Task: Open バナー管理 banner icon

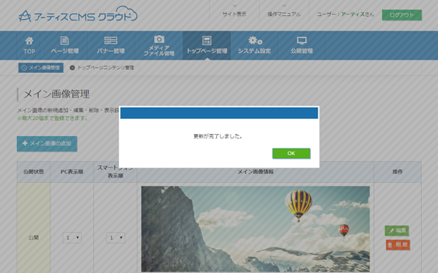Action: click(x=111, y=40)
